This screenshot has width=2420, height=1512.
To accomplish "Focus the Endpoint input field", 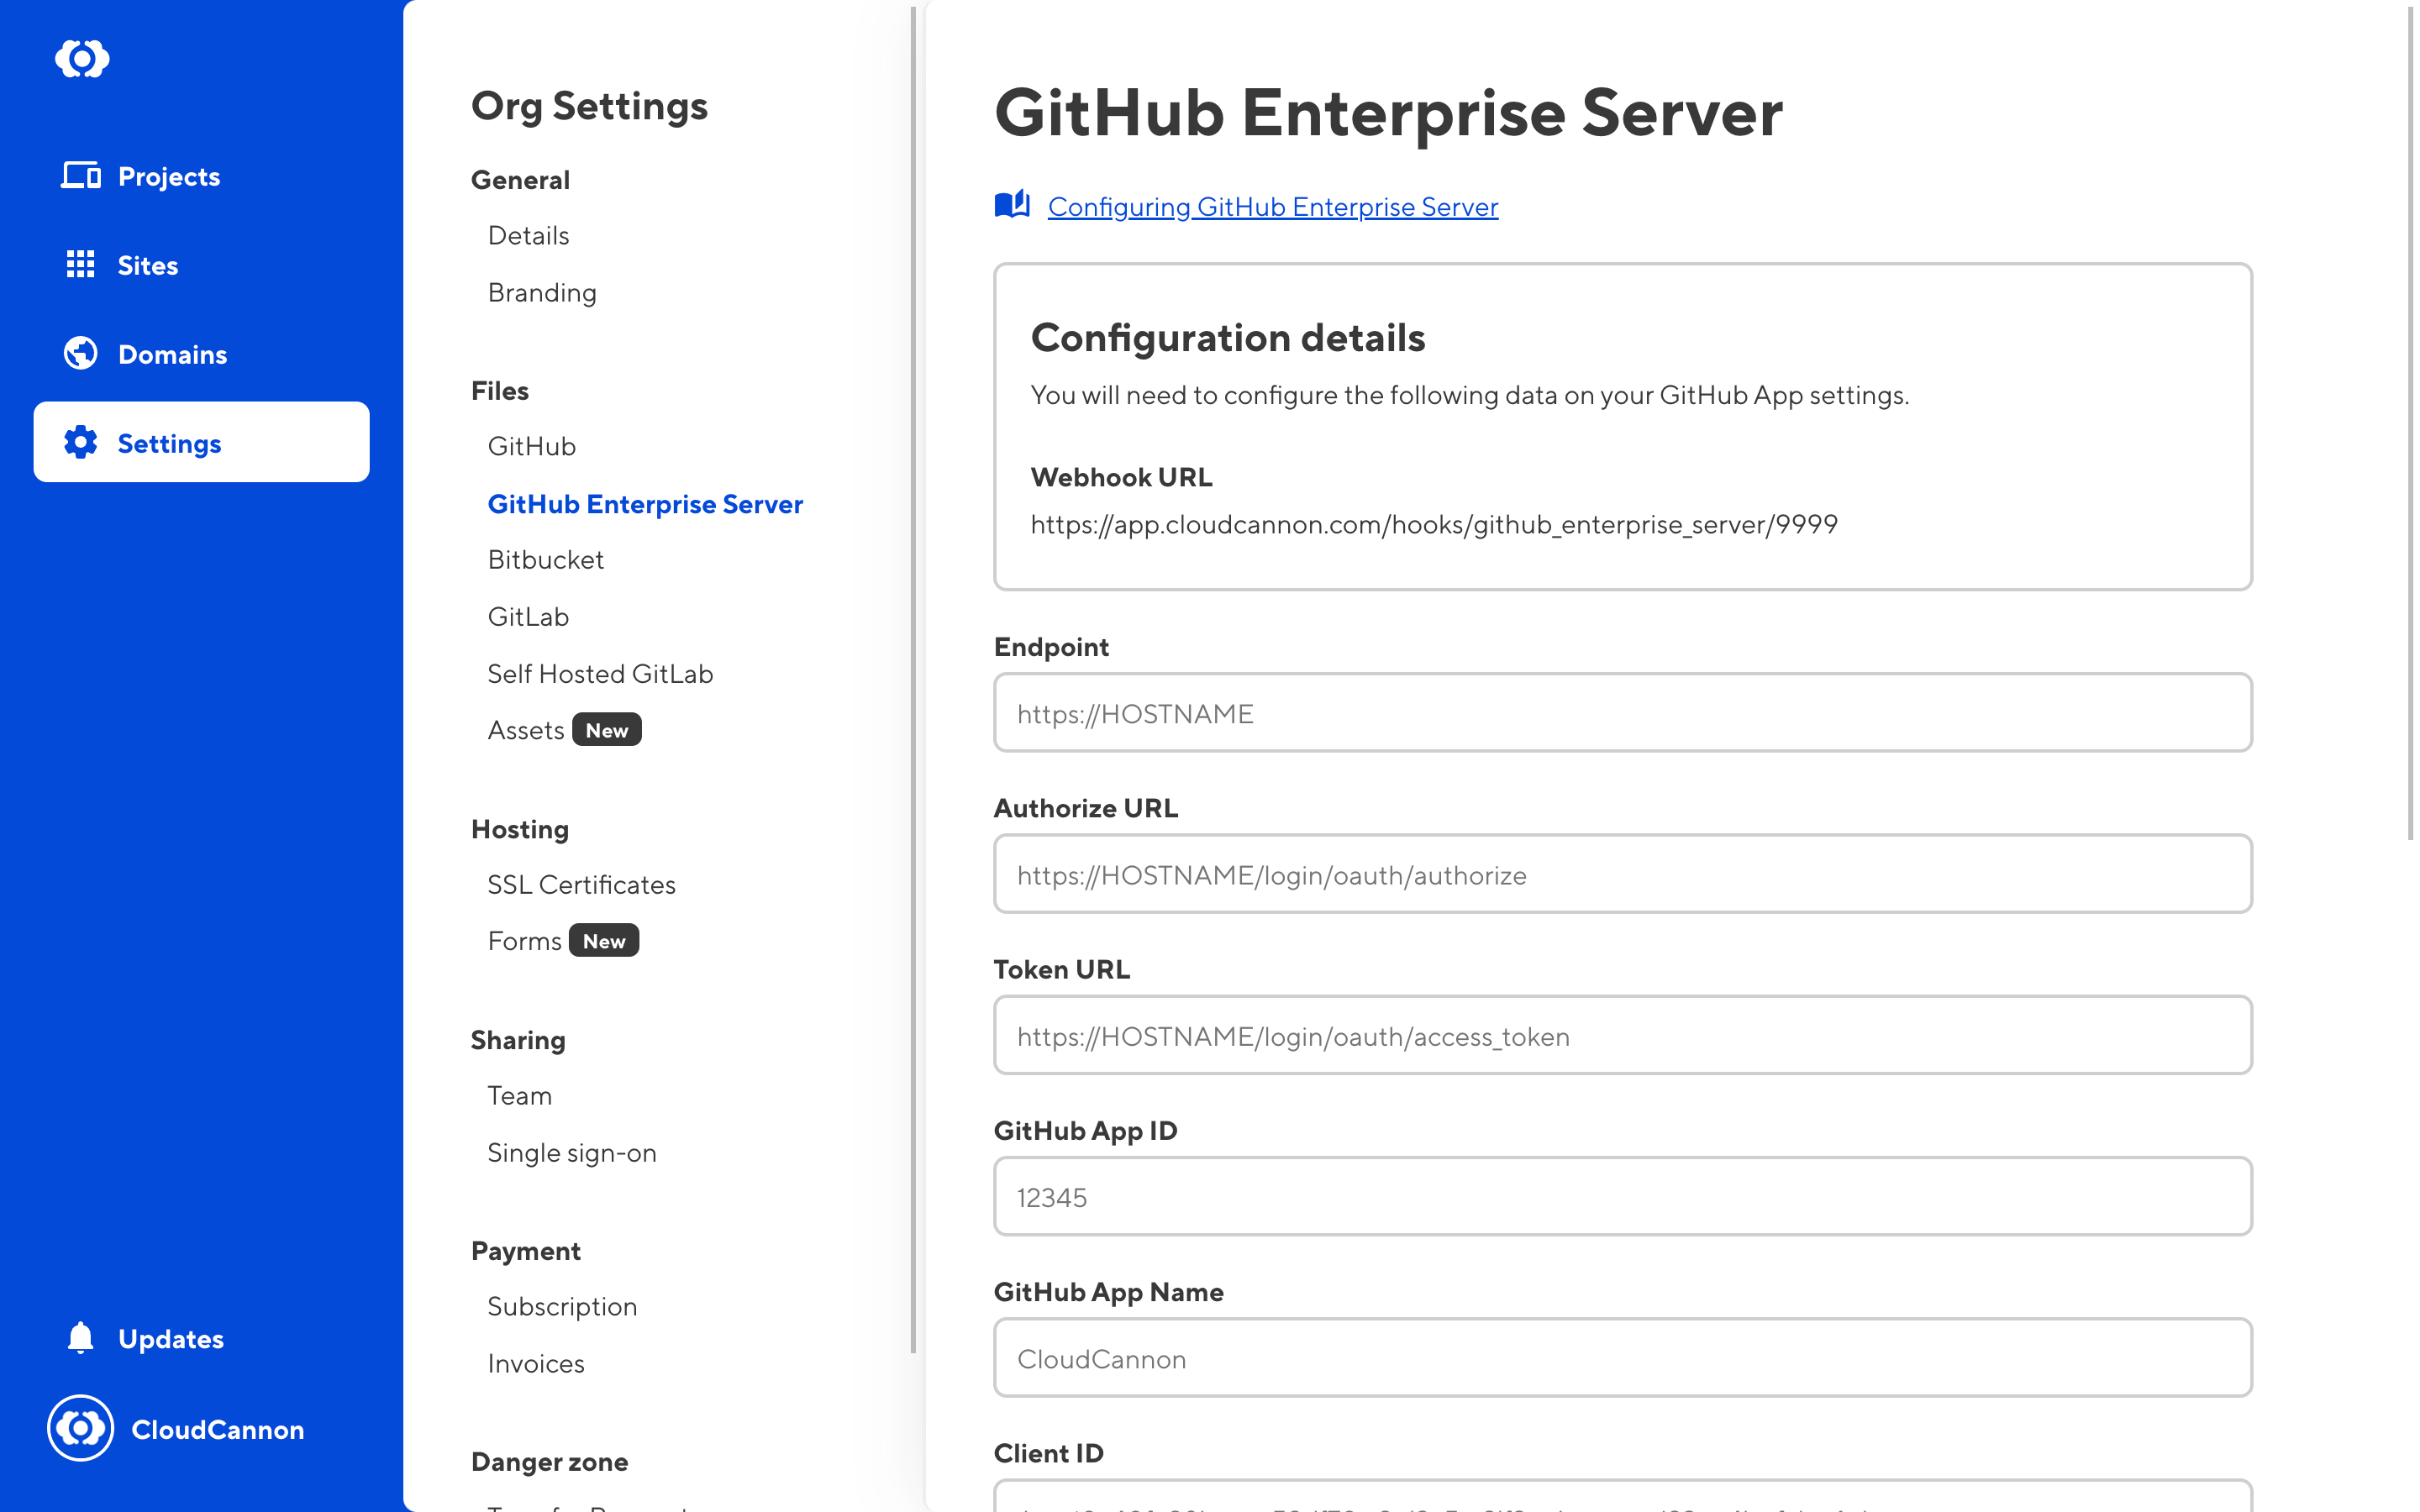I will [x=1621, y=713].
